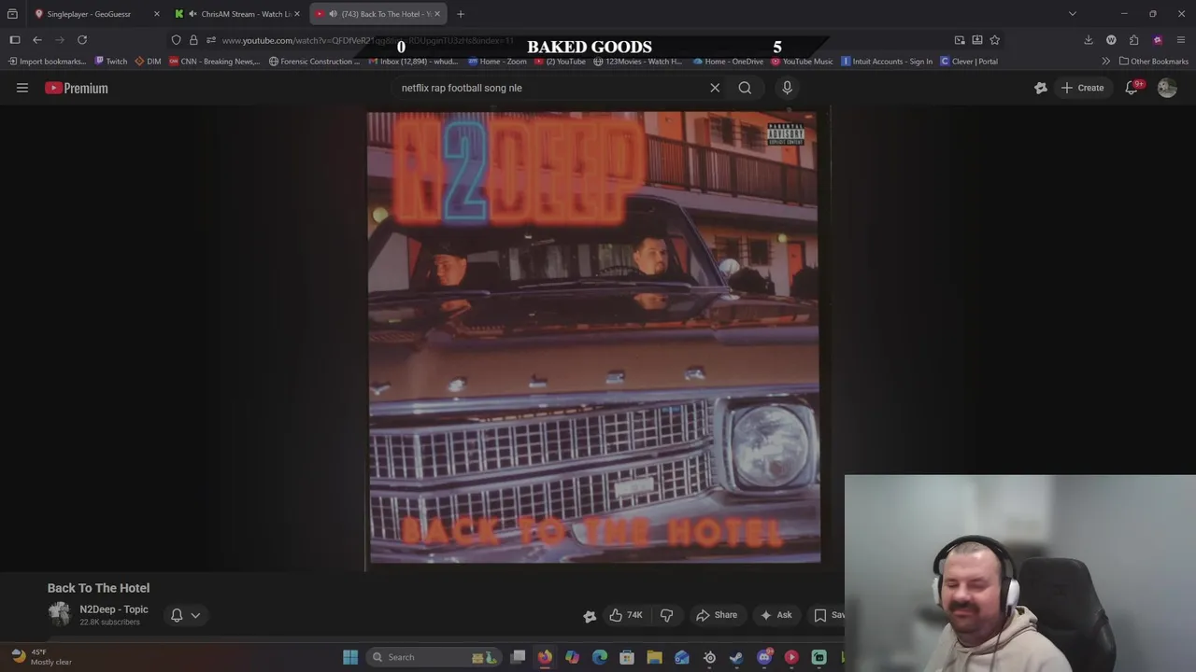
Task: Open the YouTube hamburger guide menu
Action: pos(22,88)
